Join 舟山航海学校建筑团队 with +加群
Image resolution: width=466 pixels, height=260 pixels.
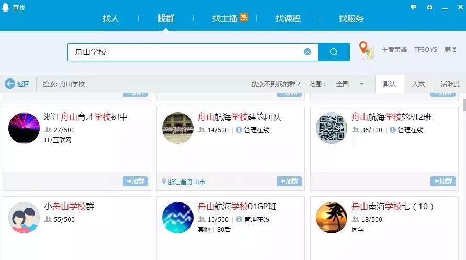point(289,181)
